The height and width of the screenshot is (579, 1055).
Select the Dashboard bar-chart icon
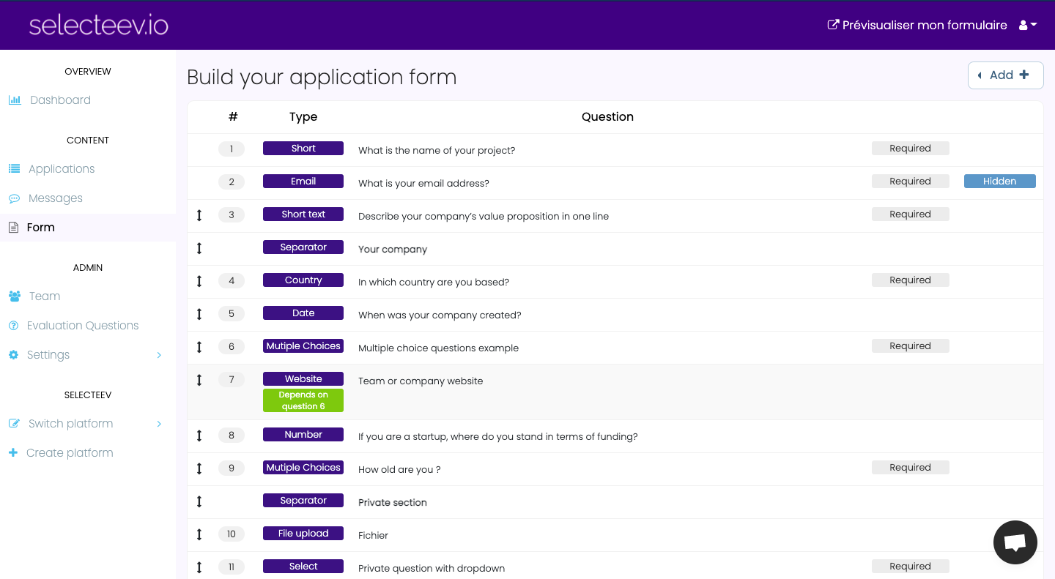click(15, 100)
